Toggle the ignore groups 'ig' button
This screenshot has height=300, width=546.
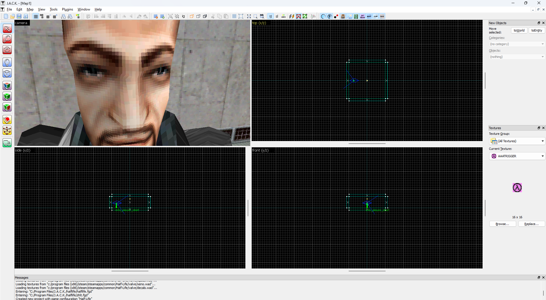click(183, 16)
